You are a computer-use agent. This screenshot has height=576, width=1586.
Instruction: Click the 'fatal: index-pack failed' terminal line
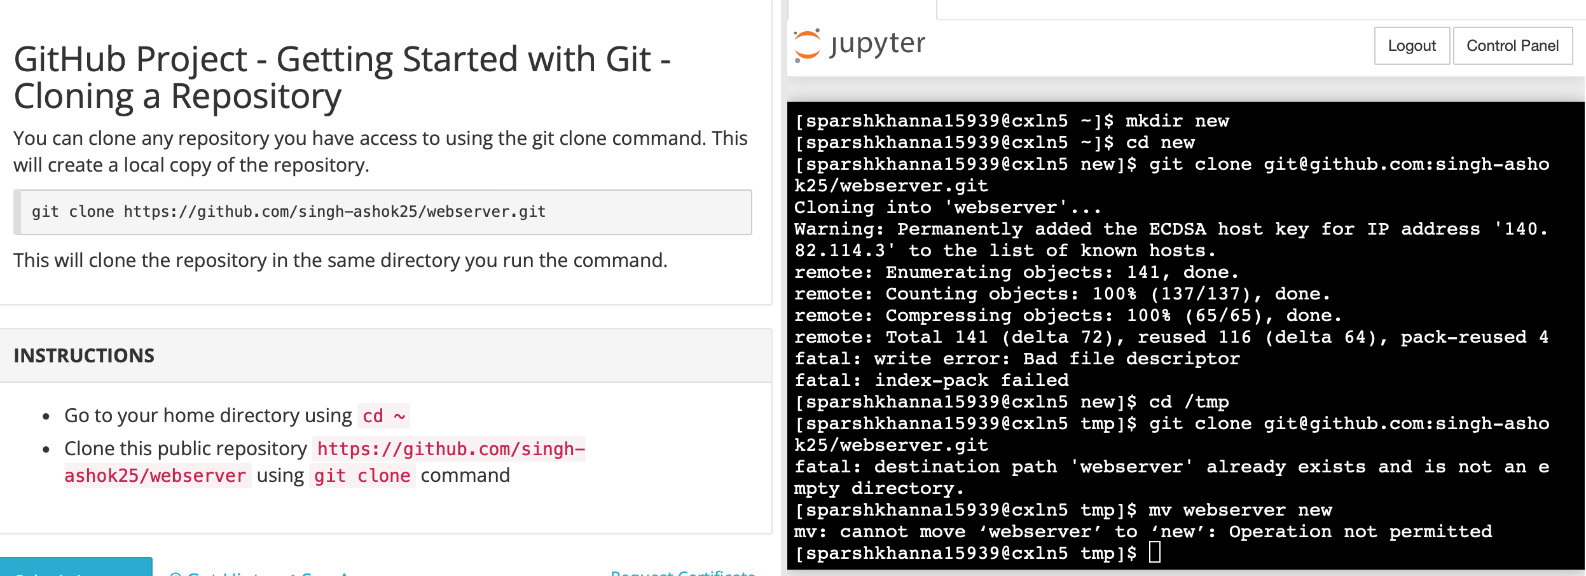pyautogui.click(x=931, y=380)
